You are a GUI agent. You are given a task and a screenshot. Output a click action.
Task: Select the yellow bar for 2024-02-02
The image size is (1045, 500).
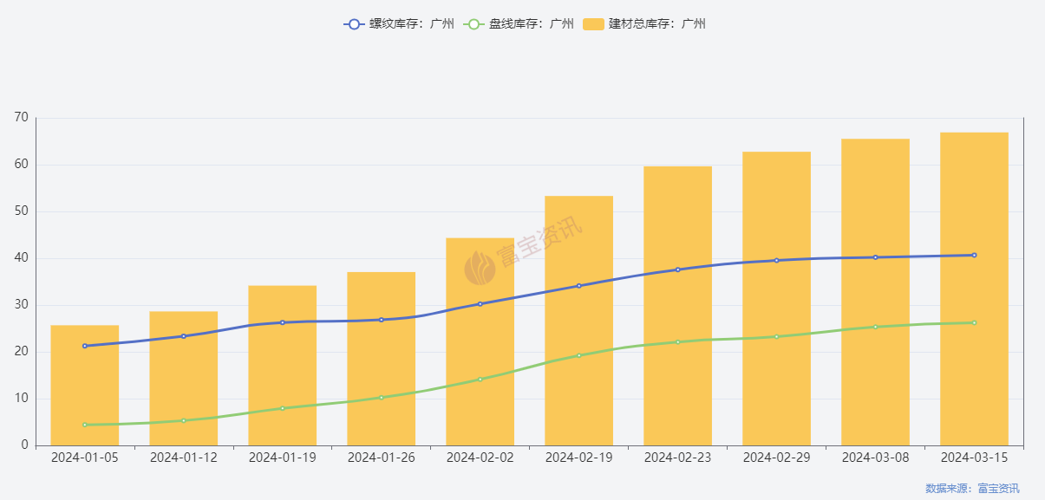click(480, 342)
